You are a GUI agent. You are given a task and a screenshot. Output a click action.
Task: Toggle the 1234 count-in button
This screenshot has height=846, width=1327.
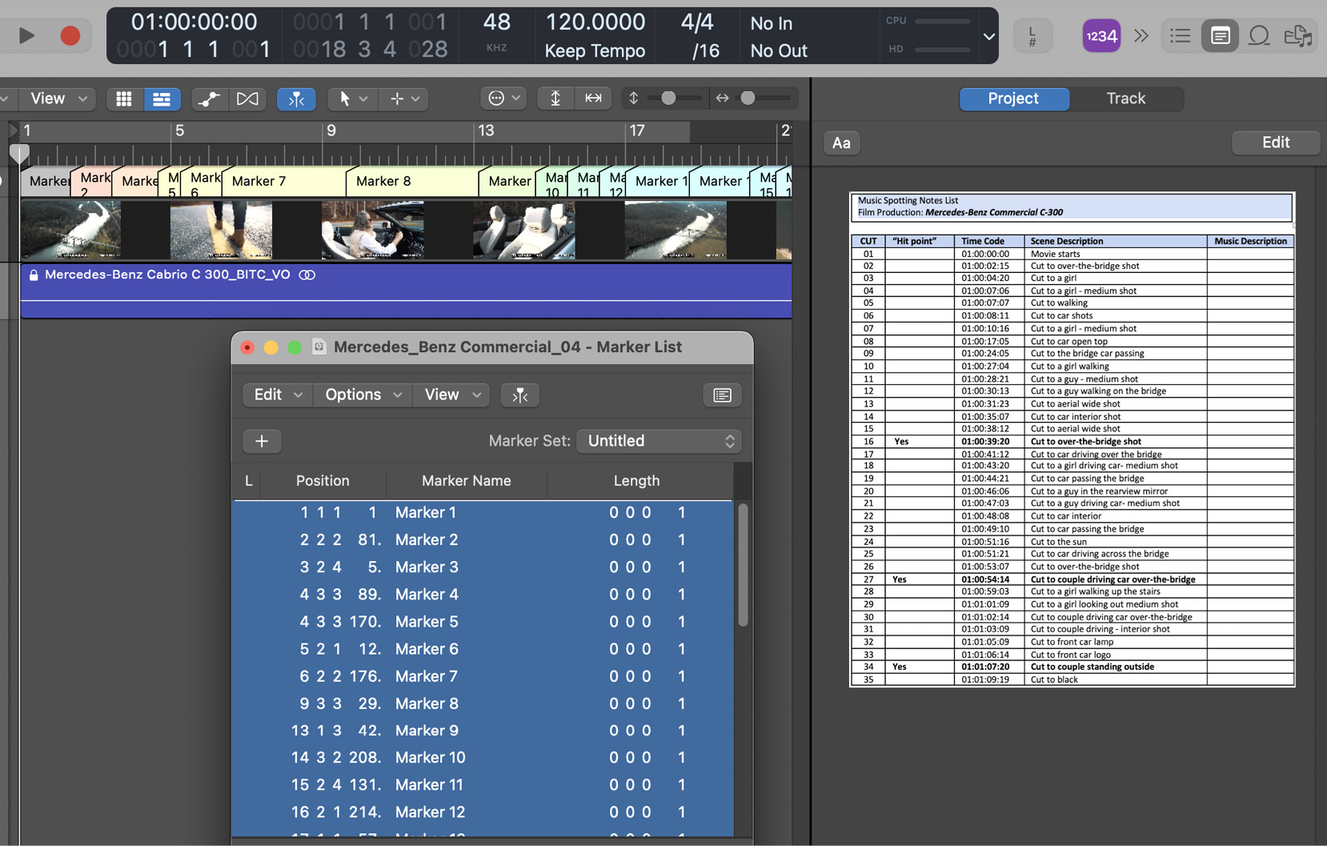coord(1101,36)
